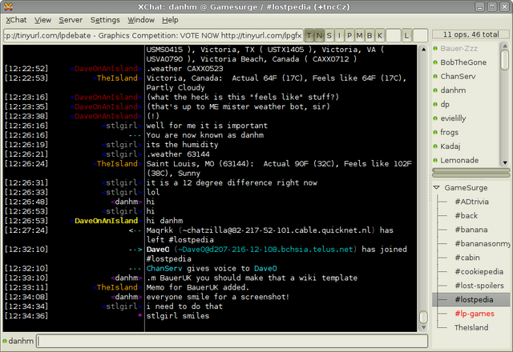Select user Bauer-Zzz in user list

tap(458, 48)
